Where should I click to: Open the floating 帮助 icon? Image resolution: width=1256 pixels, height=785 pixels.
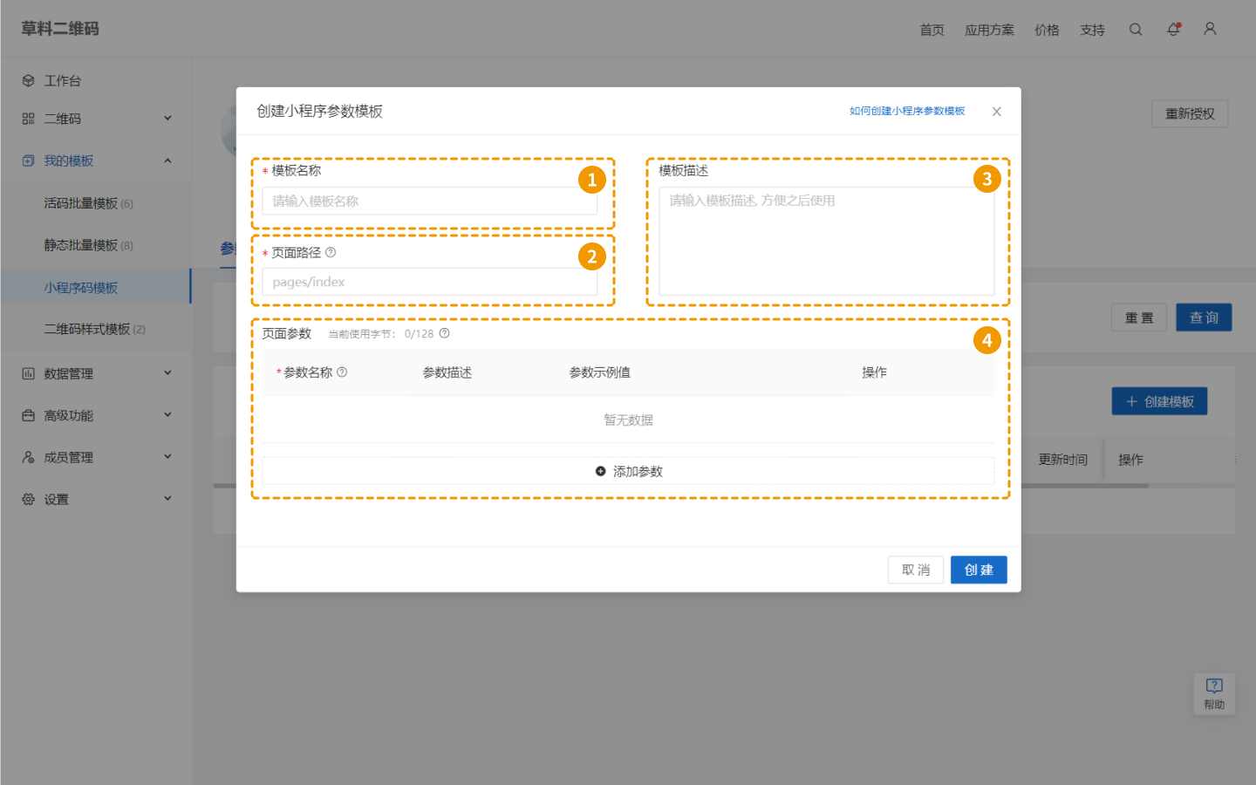1214,693
